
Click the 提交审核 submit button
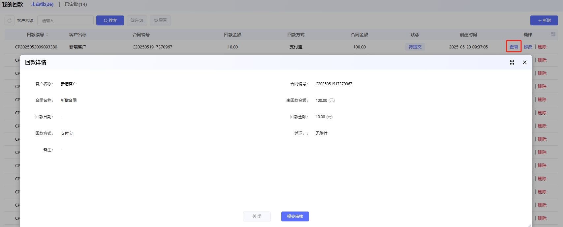click(295, 216)
